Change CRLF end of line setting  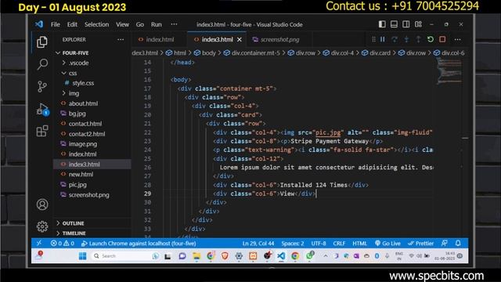click(339, 244)
